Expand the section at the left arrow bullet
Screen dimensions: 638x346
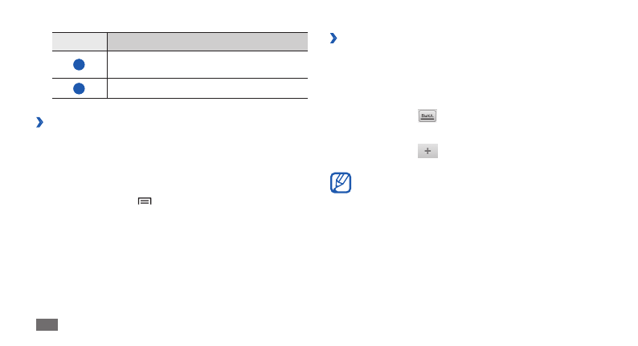(39, 123)
